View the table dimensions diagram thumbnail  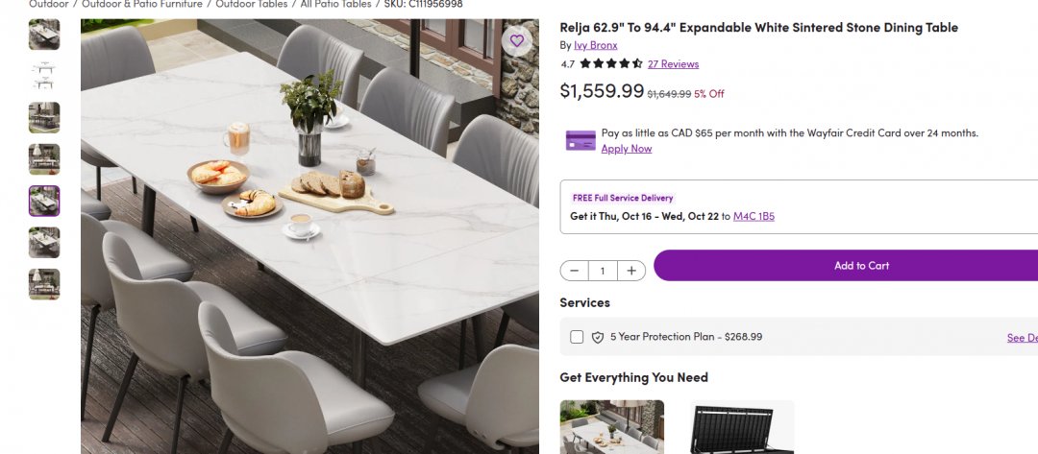click(44, 76)
